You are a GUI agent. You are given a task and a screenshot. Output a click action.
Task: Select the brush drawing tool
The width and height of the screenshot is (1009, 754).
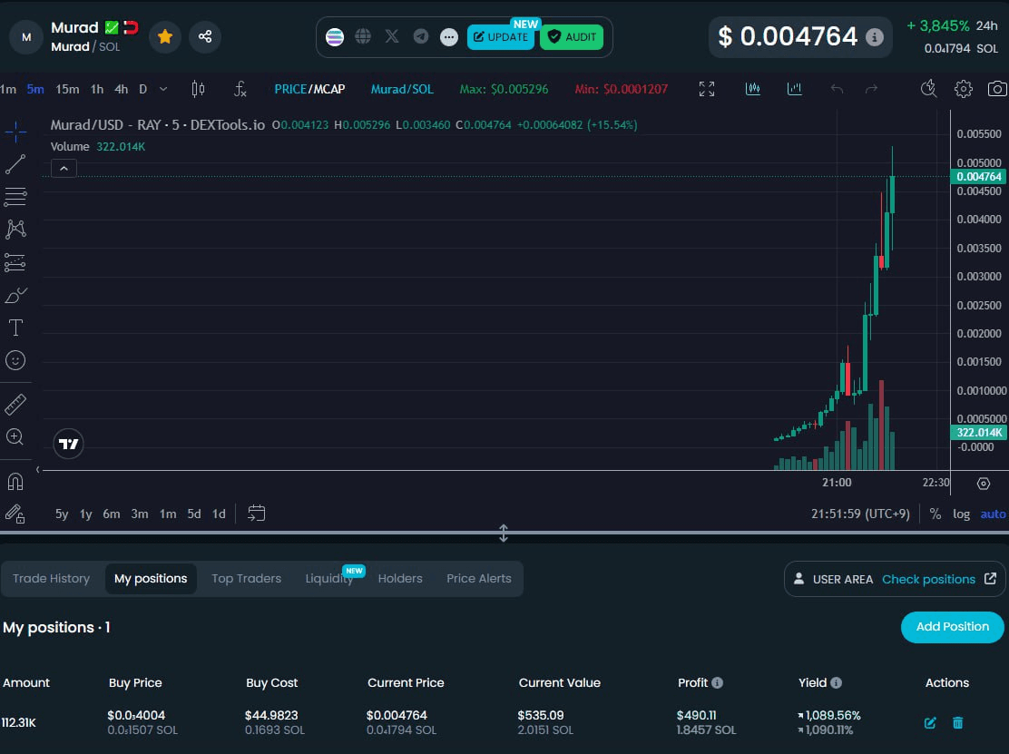pyautogui.click(x=15, y=295)
